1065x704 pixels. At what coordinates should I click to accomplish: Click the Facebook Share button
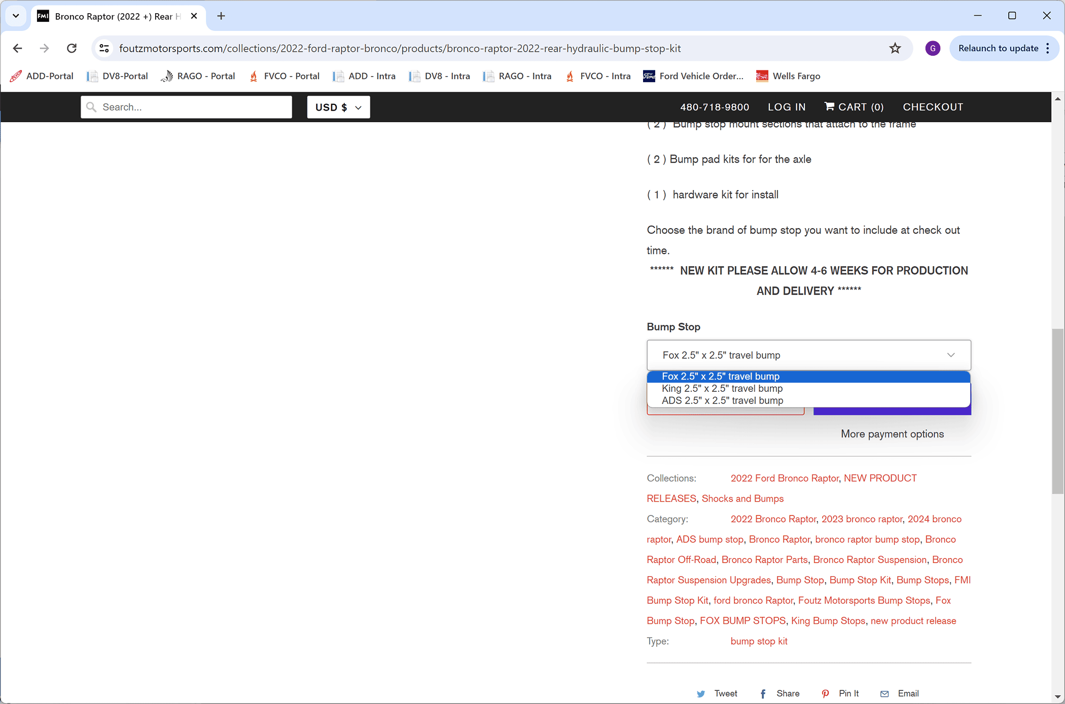[x=779, y=693]
